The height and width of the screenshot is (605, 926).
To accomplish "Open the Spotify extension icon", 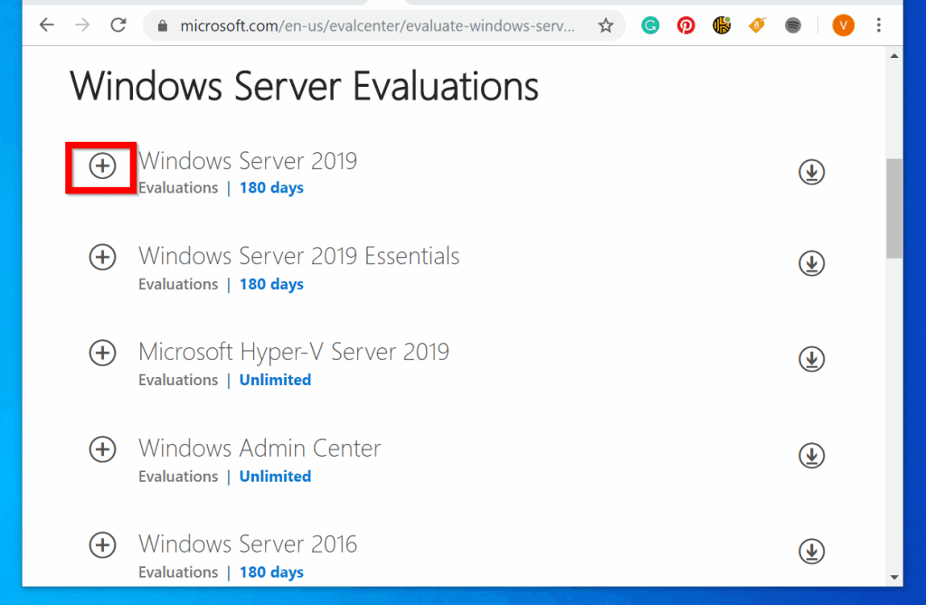I will click(793, 25).
